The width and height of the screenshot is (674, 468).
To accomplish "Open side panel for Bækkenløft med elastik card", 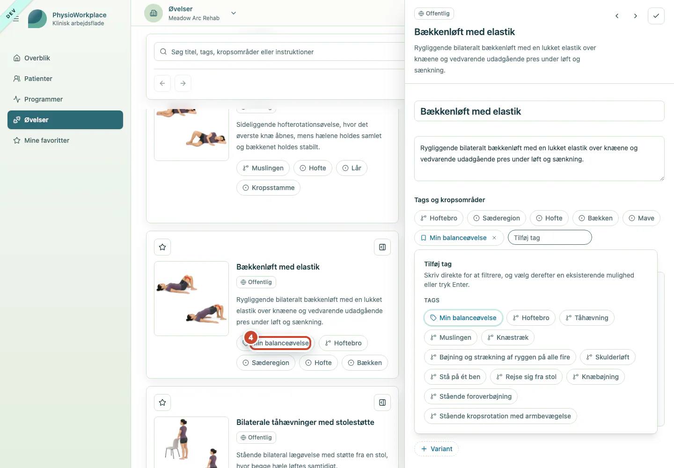I will [382, 247].
